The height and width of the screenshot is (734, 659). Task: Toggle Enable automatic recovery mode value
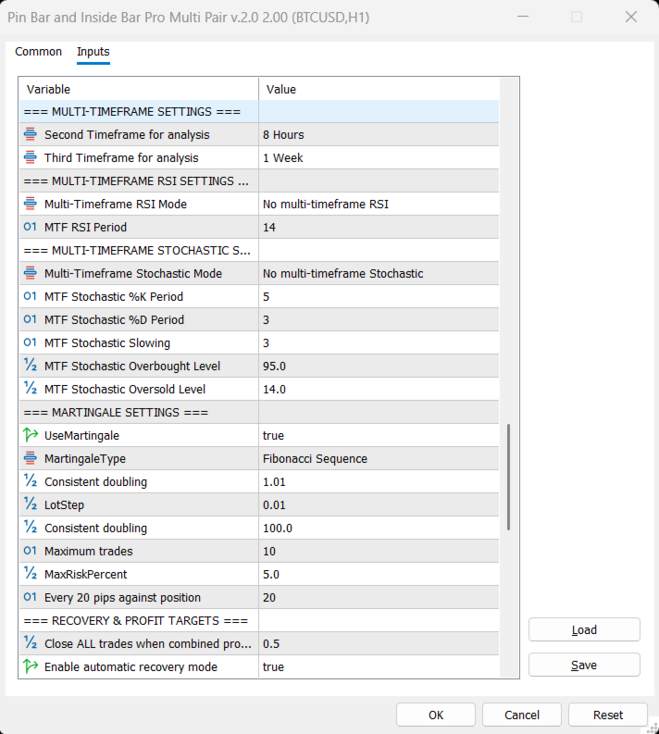coord(379,666)
